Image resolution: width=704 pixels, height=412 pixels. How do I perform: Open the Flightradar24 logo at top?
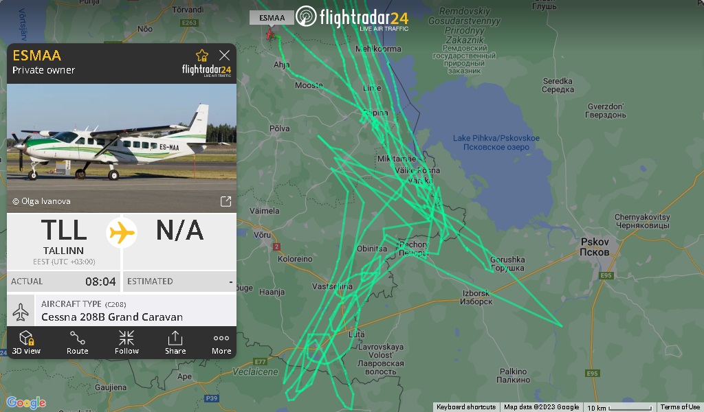click(x=352, y=18)
